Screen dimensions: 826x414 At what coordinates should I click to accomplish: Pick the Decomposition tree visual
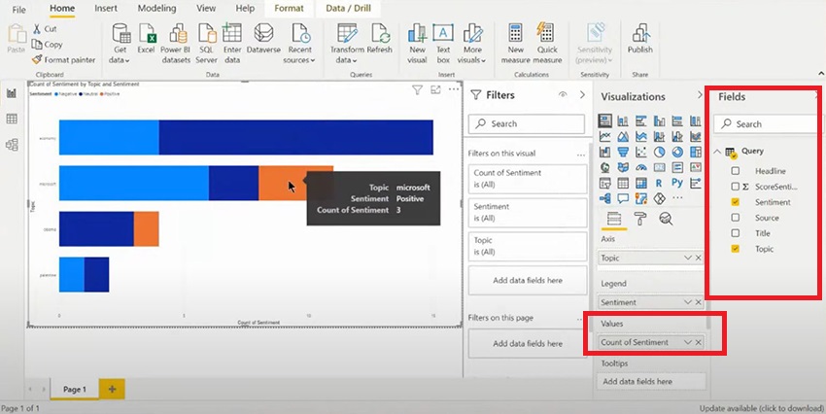pos(604,198)
